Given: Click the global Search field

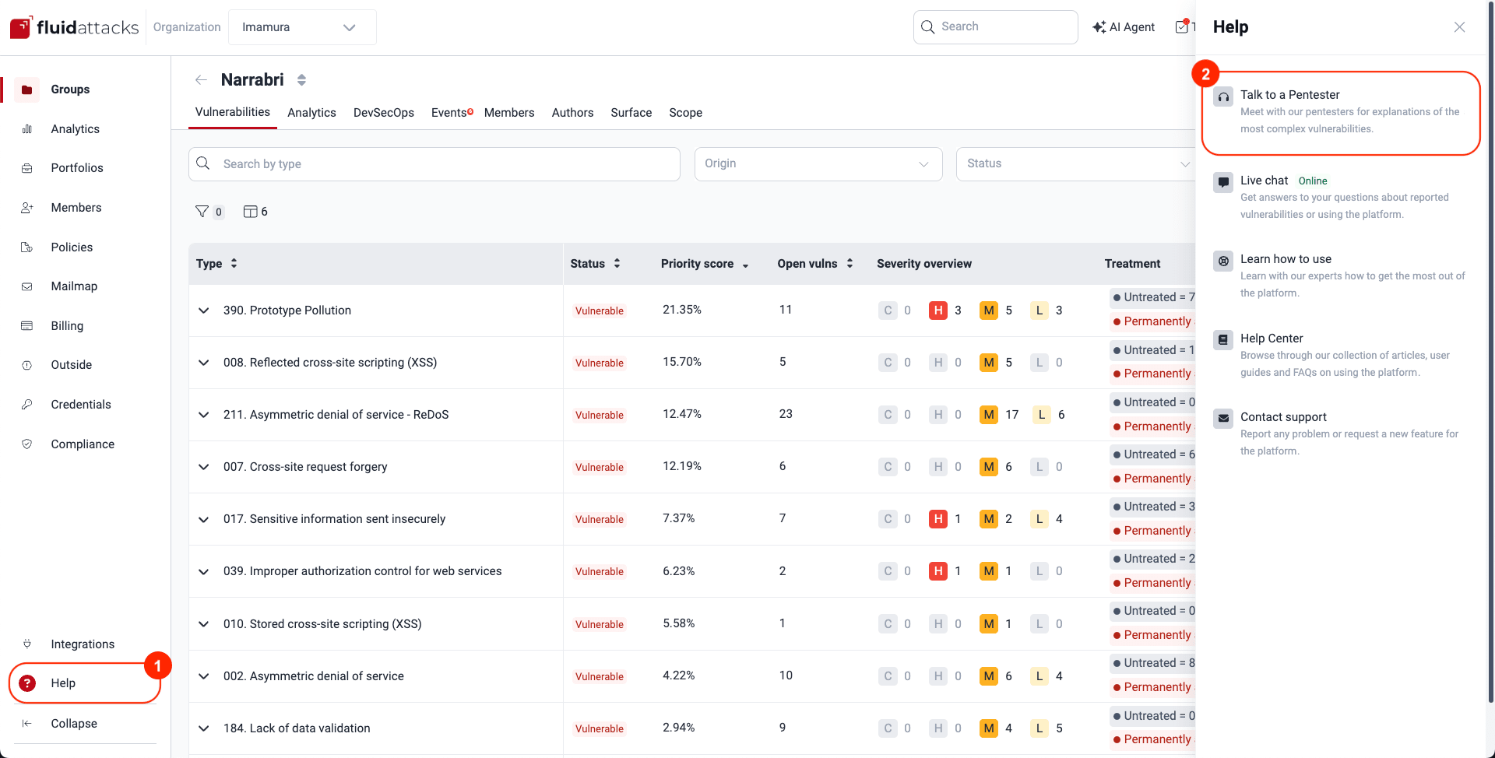Looking at the screenshot, I should click(x=996, y=27).
